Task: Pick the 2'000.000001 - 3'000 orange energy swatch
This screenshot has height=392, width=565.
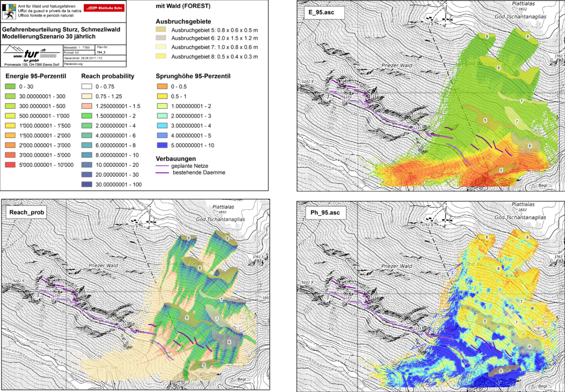Action: [x=10, y=145]
